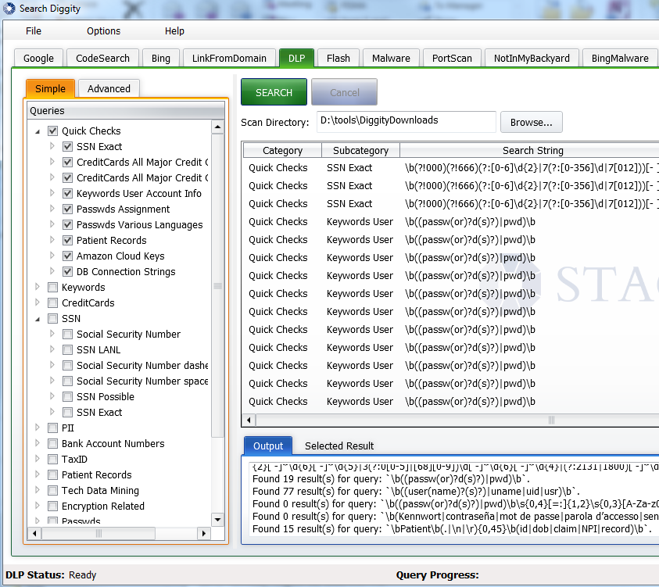Viewport: 659px width, 587px height.
Task: Collapse the SSN tree node
Action: (38, 319)
